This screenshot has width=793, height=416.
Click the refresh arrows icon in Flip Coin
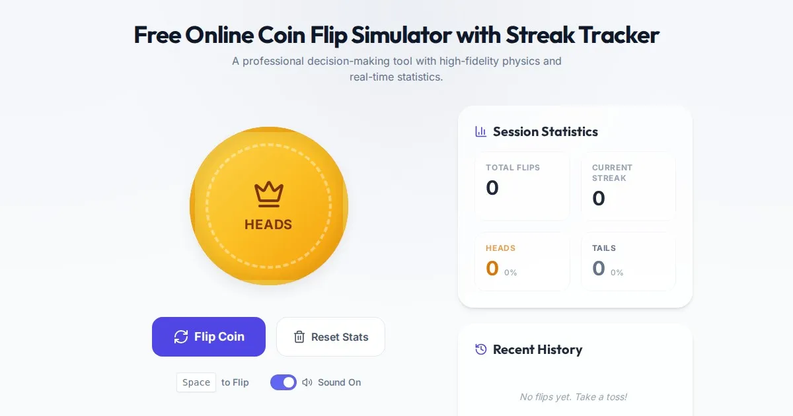(181, 337)
